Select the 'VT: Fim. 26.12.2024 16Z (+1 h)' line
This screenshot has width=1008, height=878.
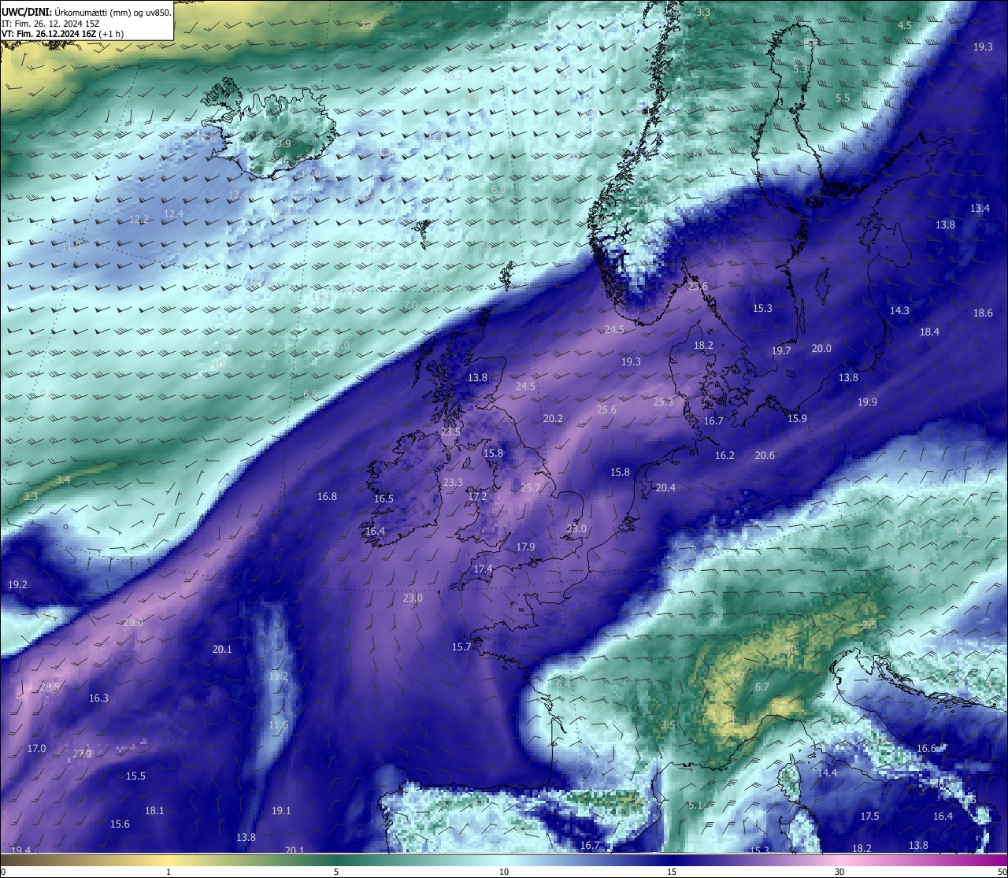coord(62,34)
